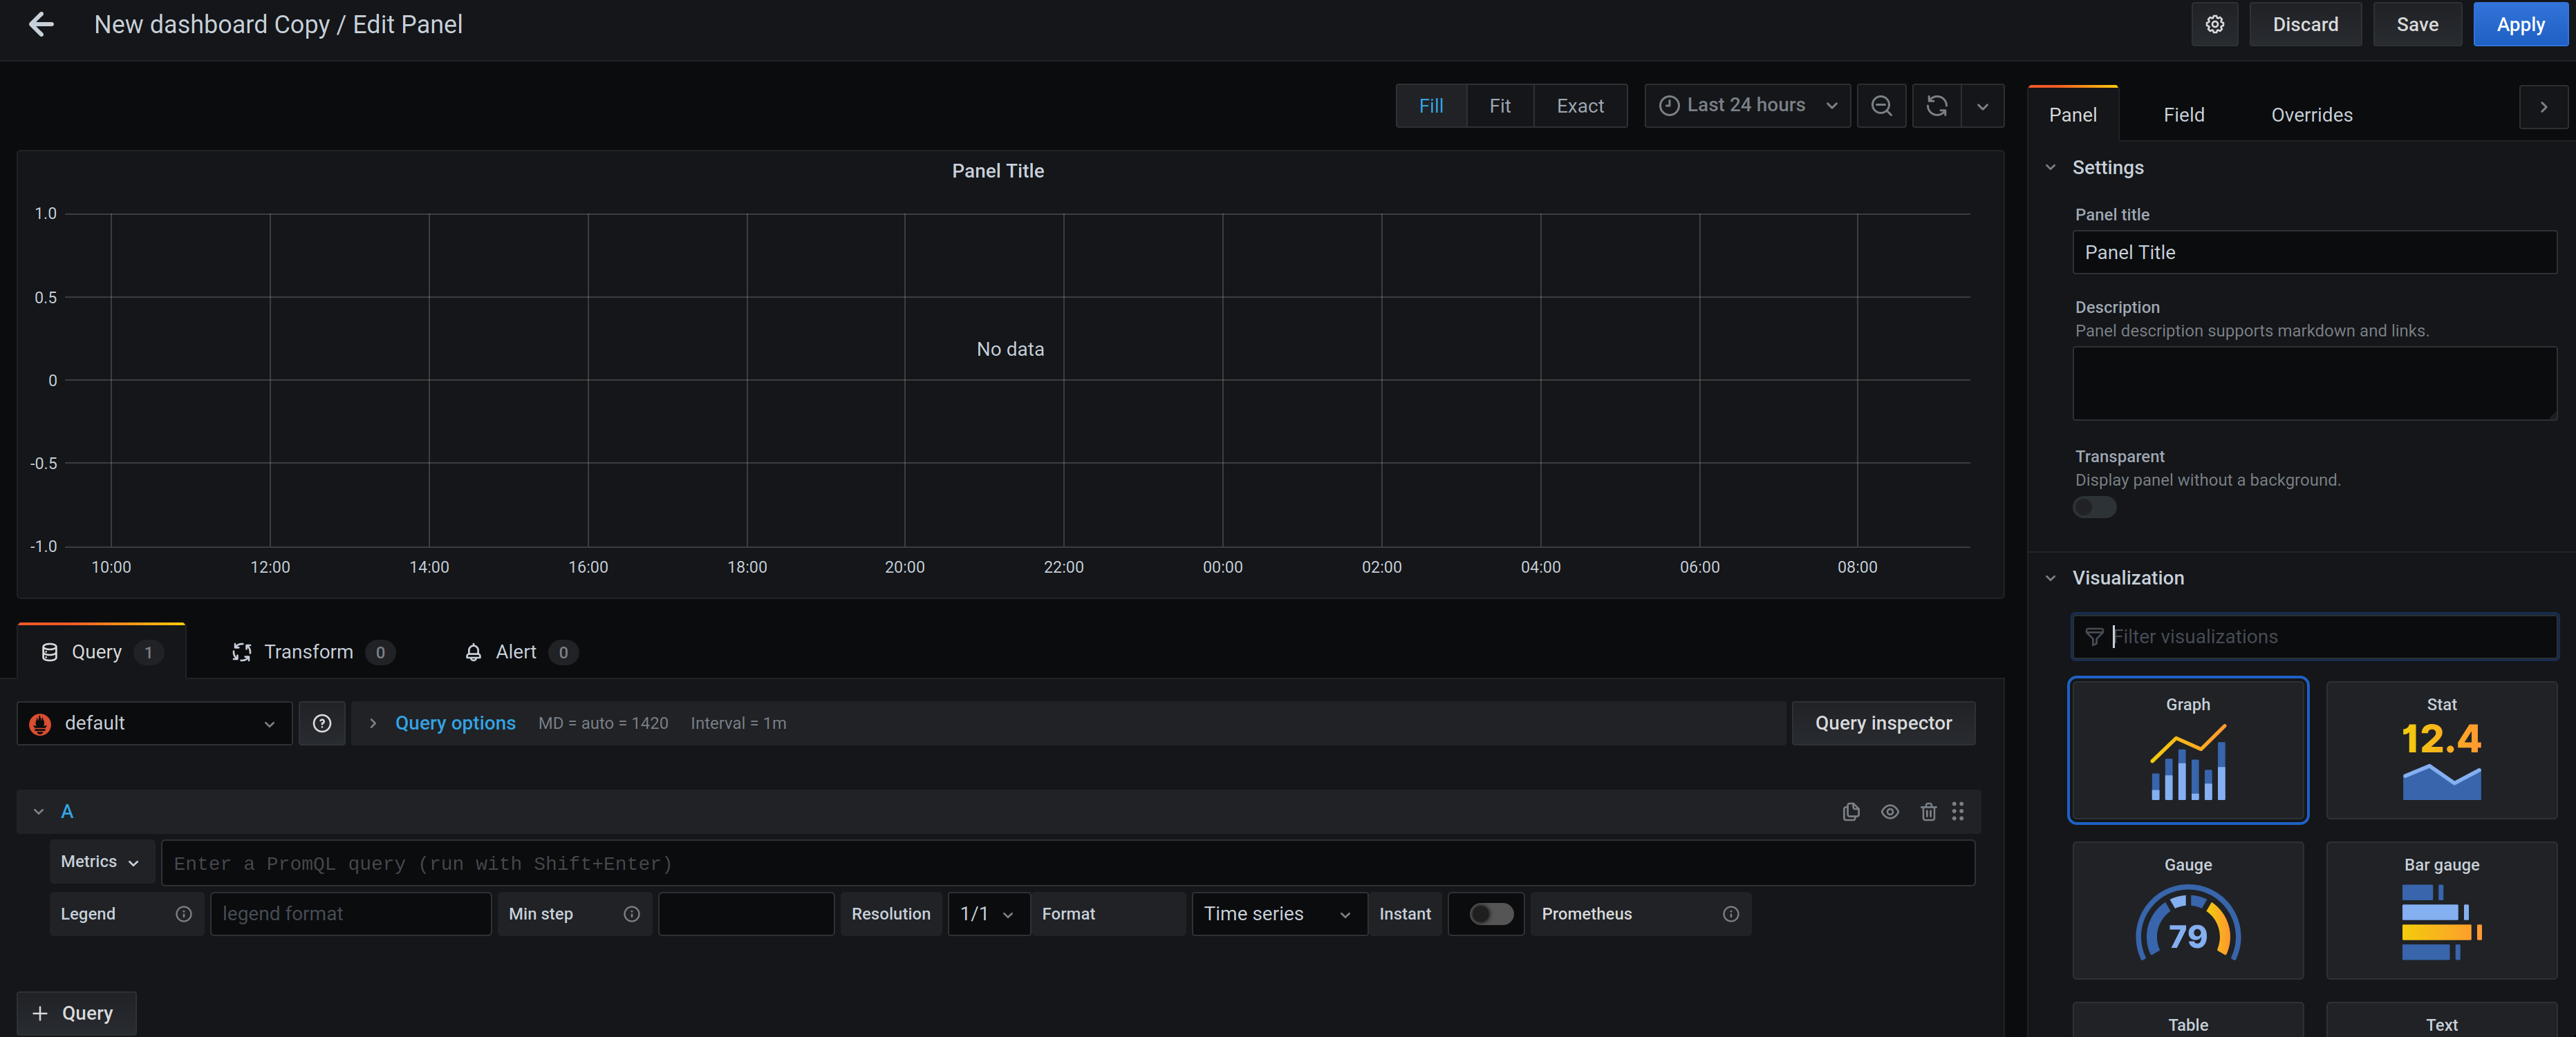Open the default data source dropdown
The width and height of the screenshot is (2576, 1037).
[x=154, y=722]
